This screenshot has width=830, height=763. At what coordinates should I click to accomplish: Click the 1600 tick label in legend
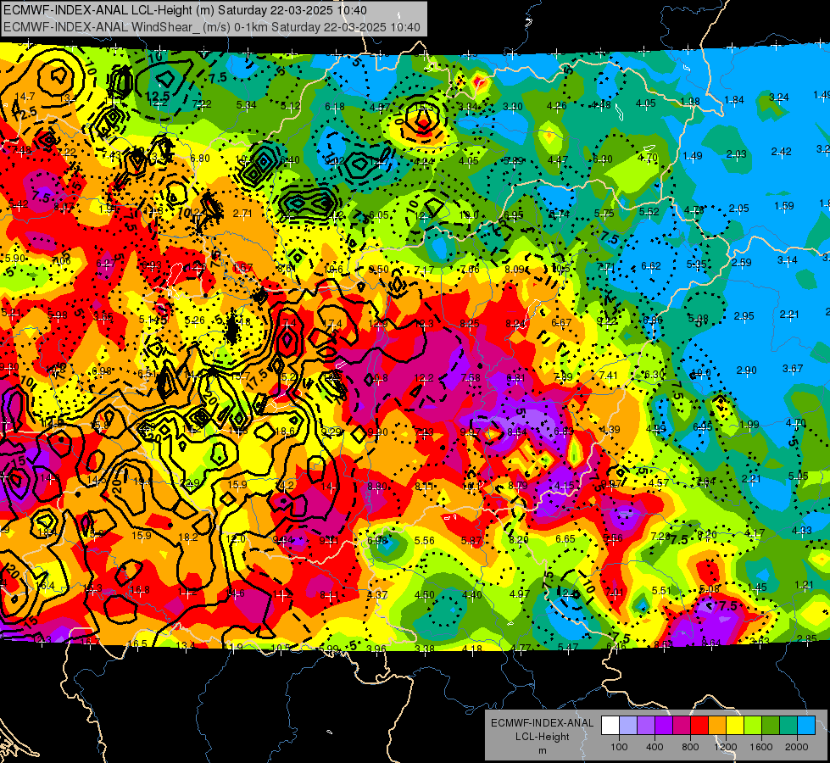click(761, 747)
